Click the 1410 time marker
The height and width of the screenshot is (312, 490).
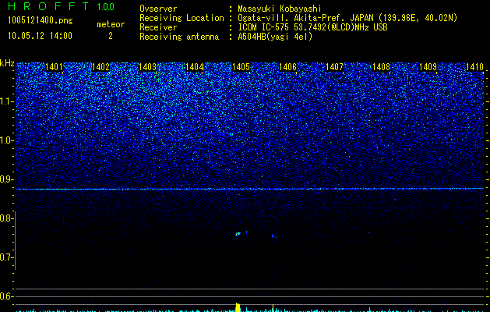tap(474, 67)
